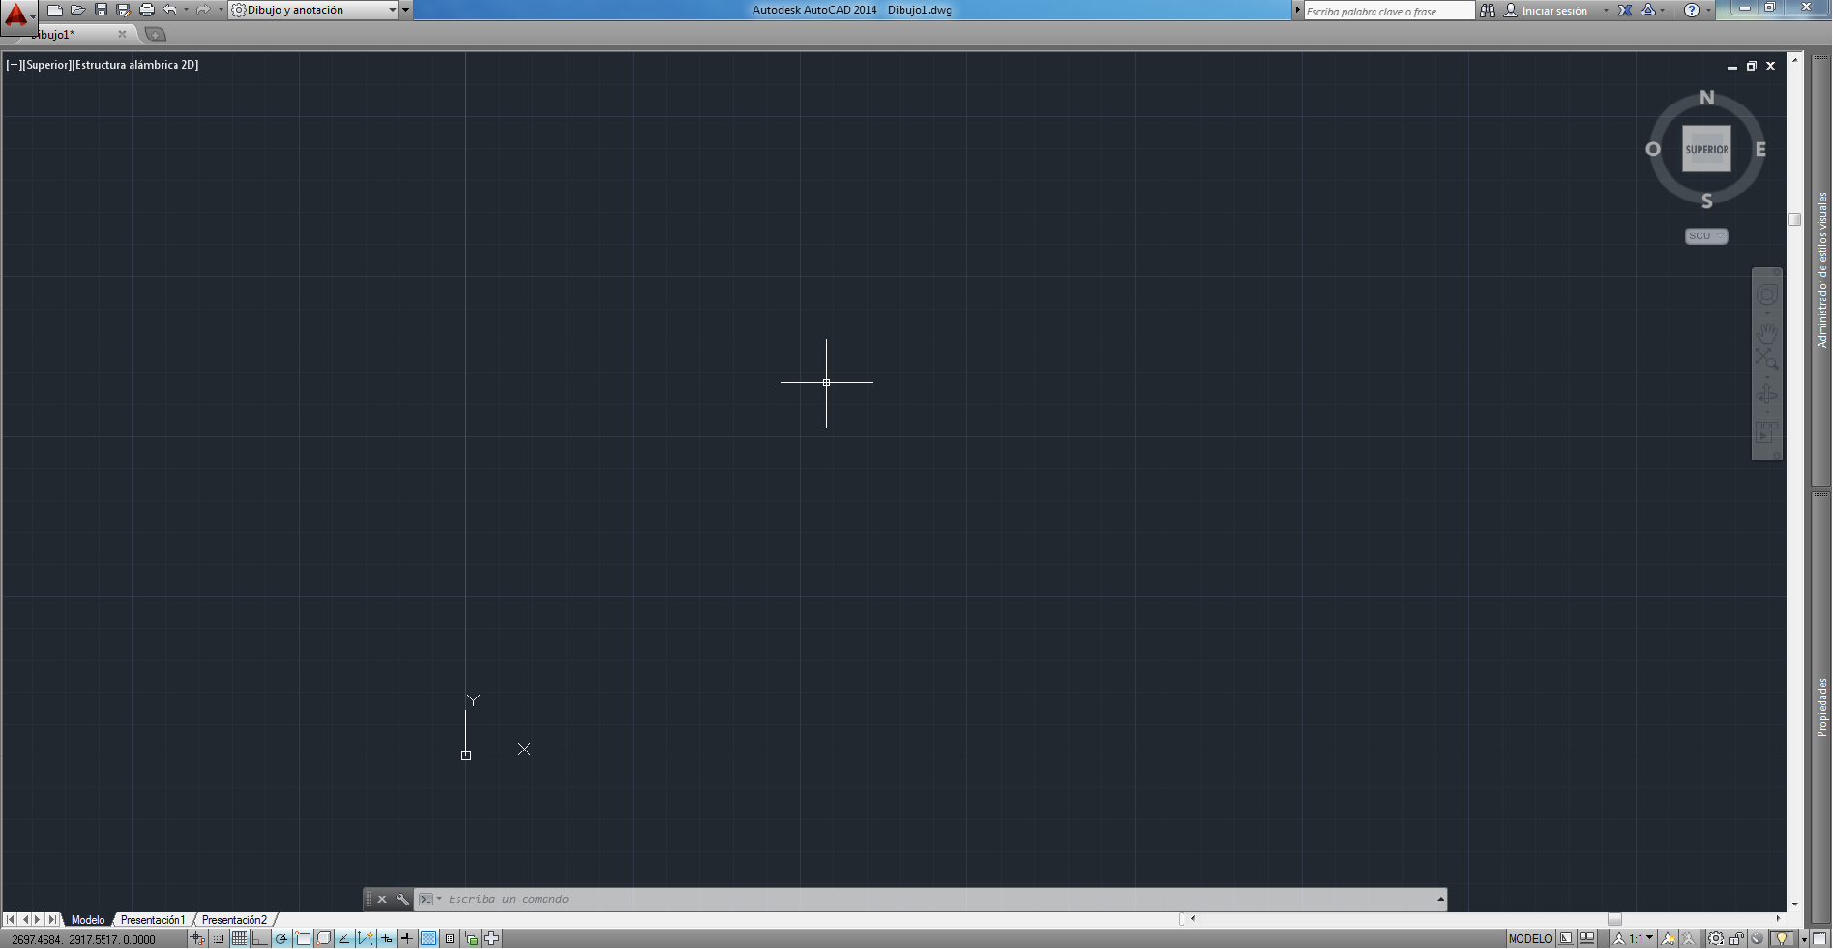
Task: Toggle 3D Object Snap in status bar
Action: [324, 938]
